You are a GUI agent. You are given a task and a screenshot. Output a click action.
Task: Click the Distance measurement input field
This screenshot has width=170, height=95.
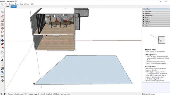pos(159,94)
